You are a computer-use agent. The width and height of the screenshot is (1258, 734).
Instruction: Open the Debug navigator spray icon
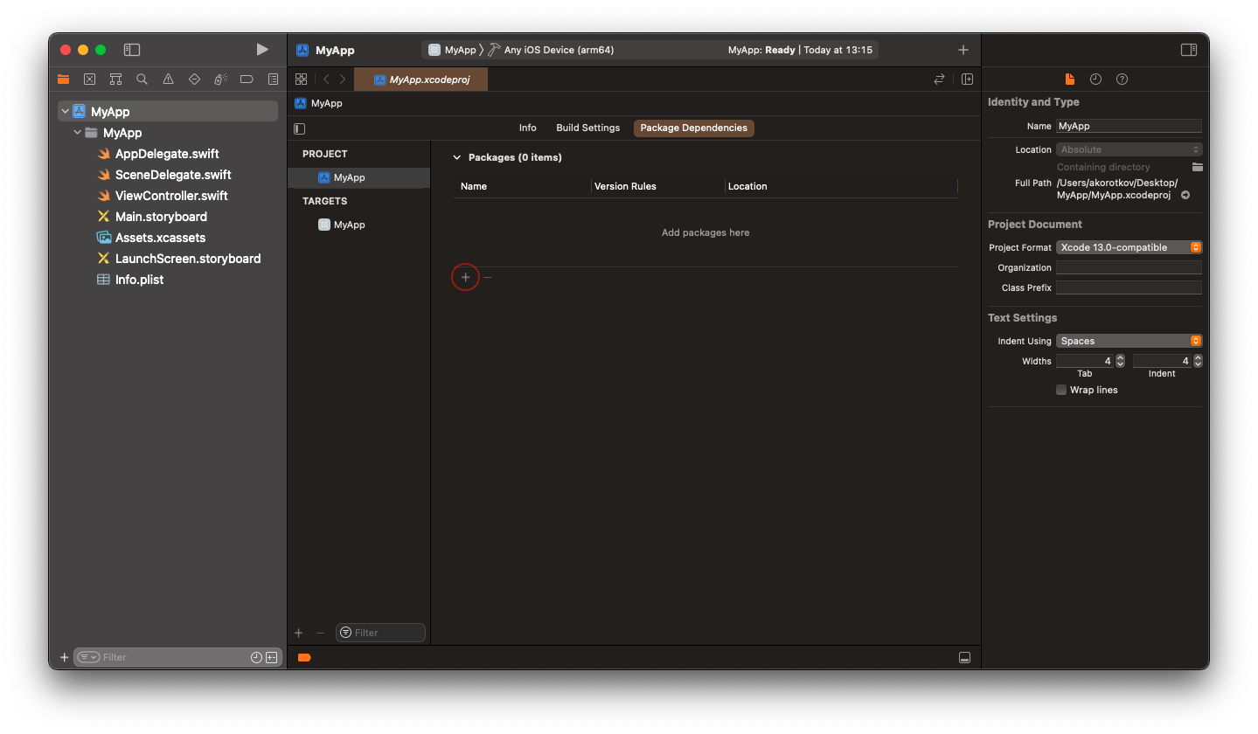220,79
